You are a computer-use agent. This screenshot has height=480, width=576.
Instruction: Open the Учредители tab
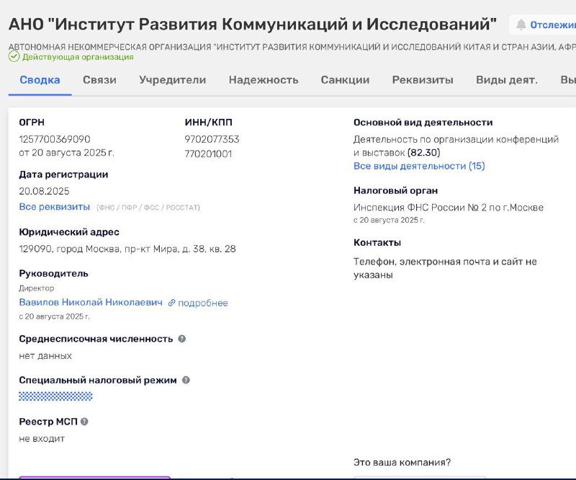(x=172, y=80)
